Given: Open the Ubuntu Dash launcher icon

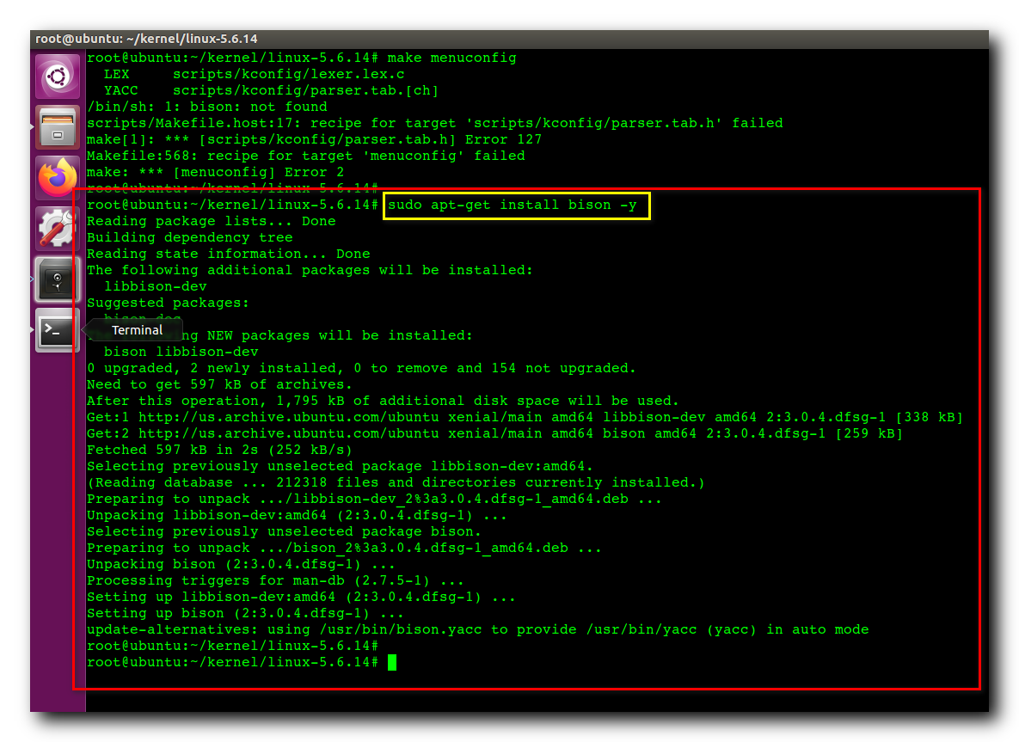Looking at the screenshot, I should [57, 76].
